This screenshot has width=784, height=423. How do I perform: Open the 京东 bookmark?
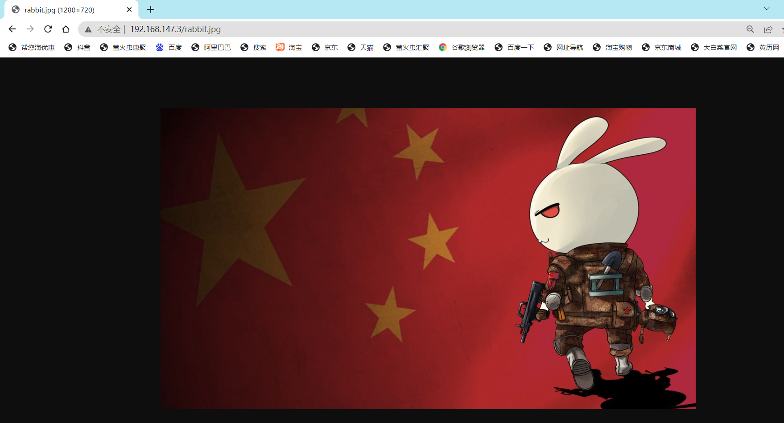[325, 47]
